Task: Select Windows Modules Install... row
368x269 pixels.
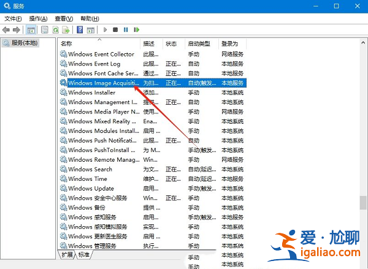Action: pyautogui.click(x=153, y=131)
